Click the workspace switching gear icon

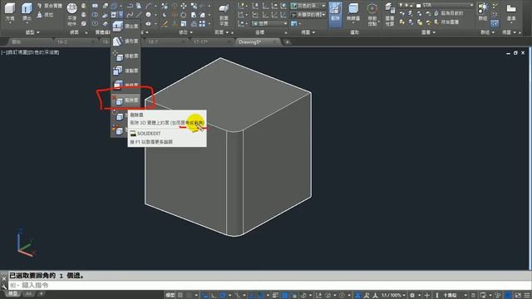[412, 296]
